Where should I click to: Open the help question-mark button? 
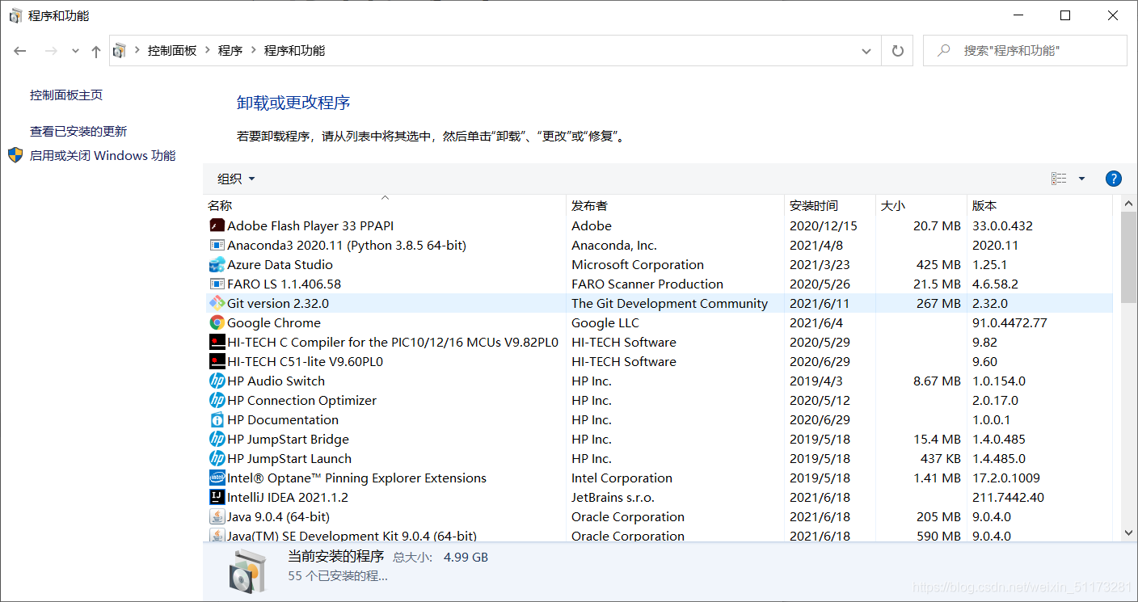1113,179
